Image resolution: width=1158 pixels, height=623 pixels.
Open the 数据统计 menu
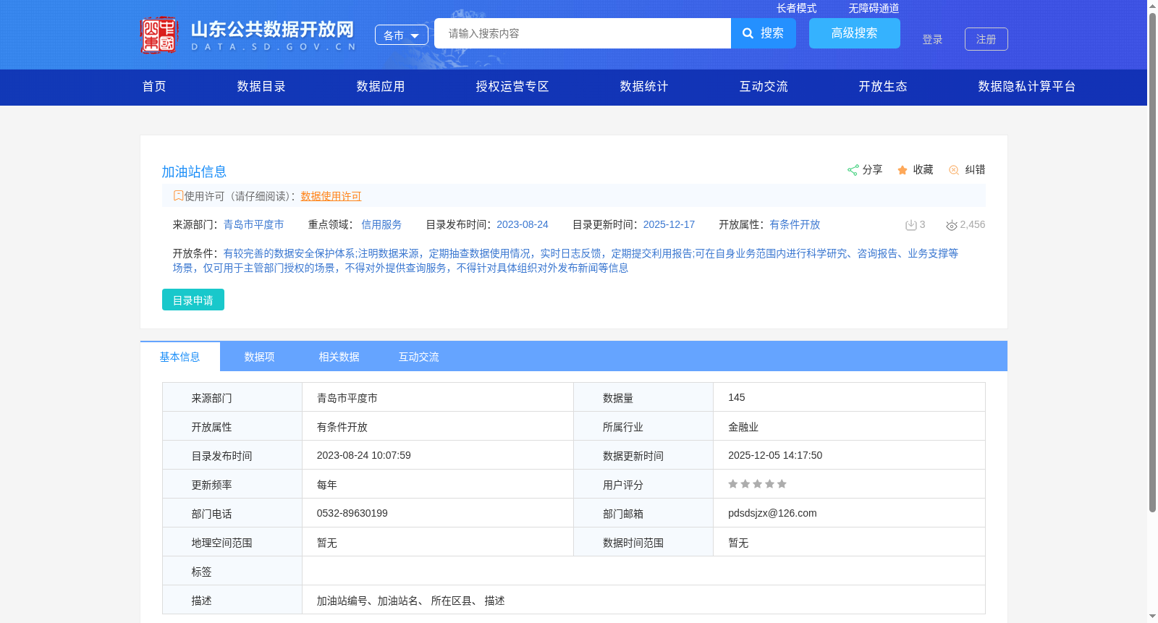click(x=644, y=87)
